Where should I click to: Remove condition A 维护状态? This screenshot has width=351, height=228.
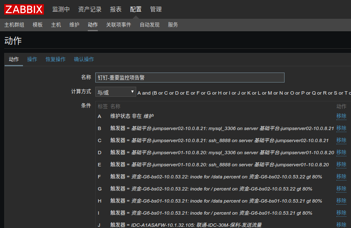[x=341, y=116]
